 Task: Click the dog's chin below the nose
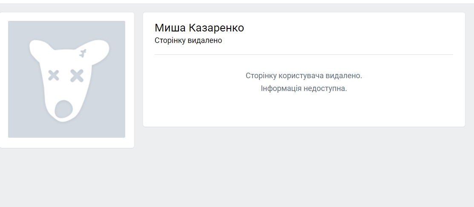click(x=64, y=120)
